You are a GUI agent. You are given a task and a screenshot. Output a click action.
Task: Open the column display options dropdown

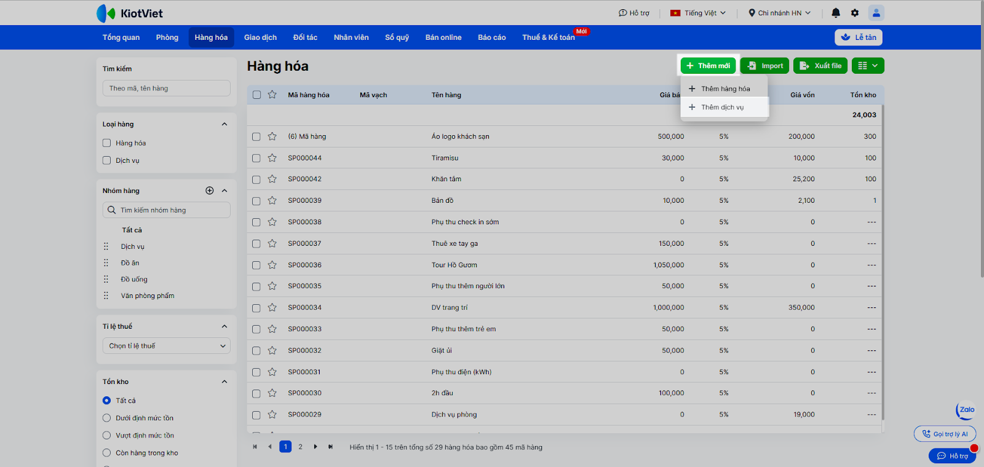coord(868,66)
